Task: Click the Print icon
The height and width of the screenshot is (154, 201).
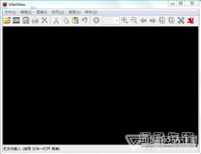Action: click(35, 20)
